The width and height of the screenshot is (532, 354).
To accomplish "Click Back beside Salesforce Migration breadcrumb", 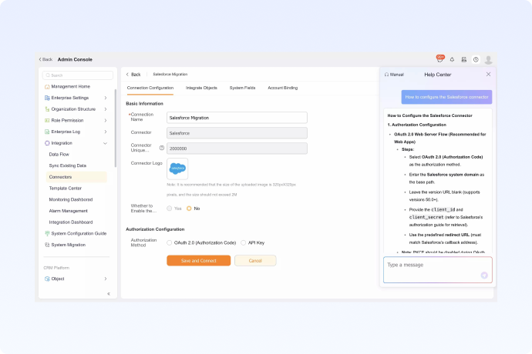I will point(133,75).
